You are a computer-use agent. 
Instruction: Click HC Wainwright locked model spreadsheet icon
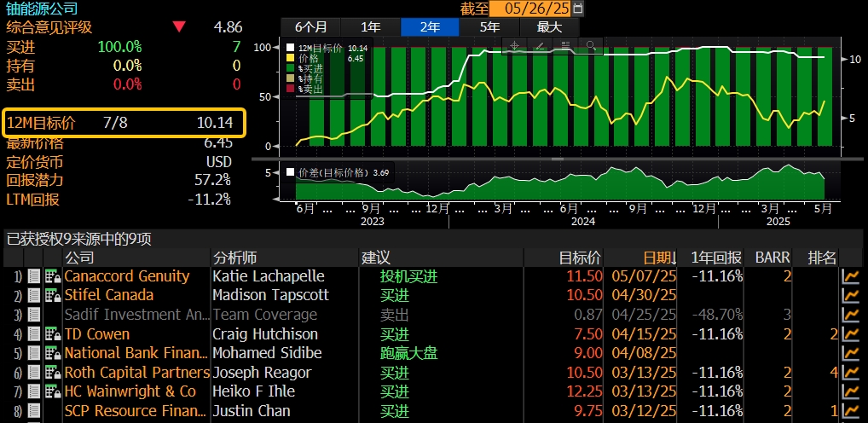click(x=53, y=392)
